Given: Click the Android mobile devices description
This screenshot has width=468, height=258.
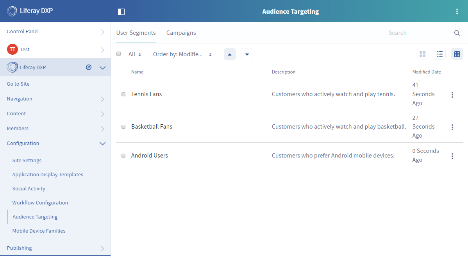Looking at the screenshot, I should click(333, 156).
